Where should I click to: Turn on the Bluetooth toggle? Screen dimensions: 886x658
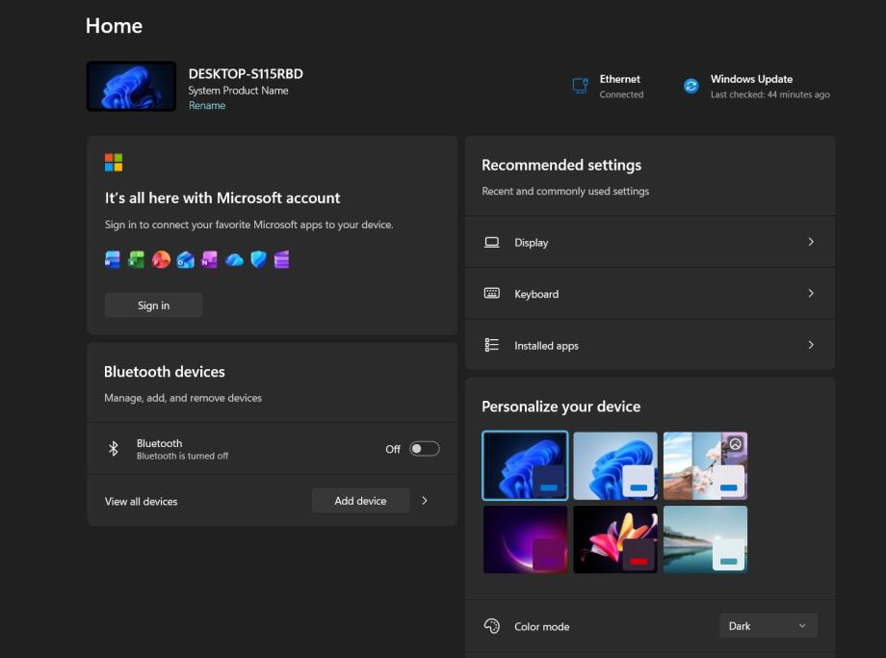[x=424, y=449]
